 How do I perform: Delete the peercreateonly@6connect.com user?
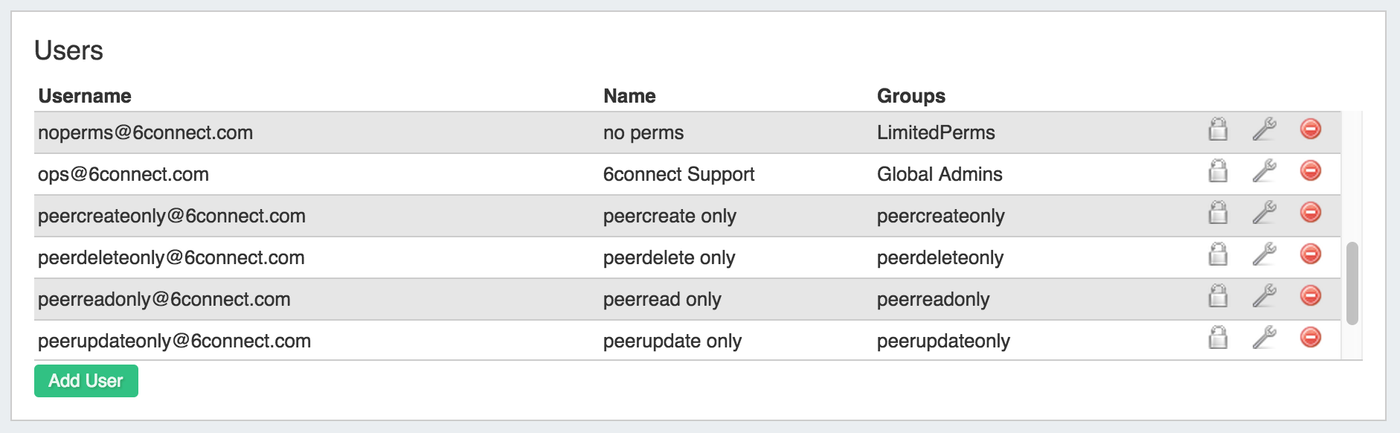click(1310, 212)
